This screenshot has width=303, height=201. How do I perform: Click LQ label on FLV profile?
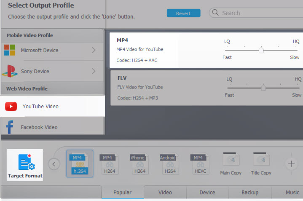[x=229, y=79]
